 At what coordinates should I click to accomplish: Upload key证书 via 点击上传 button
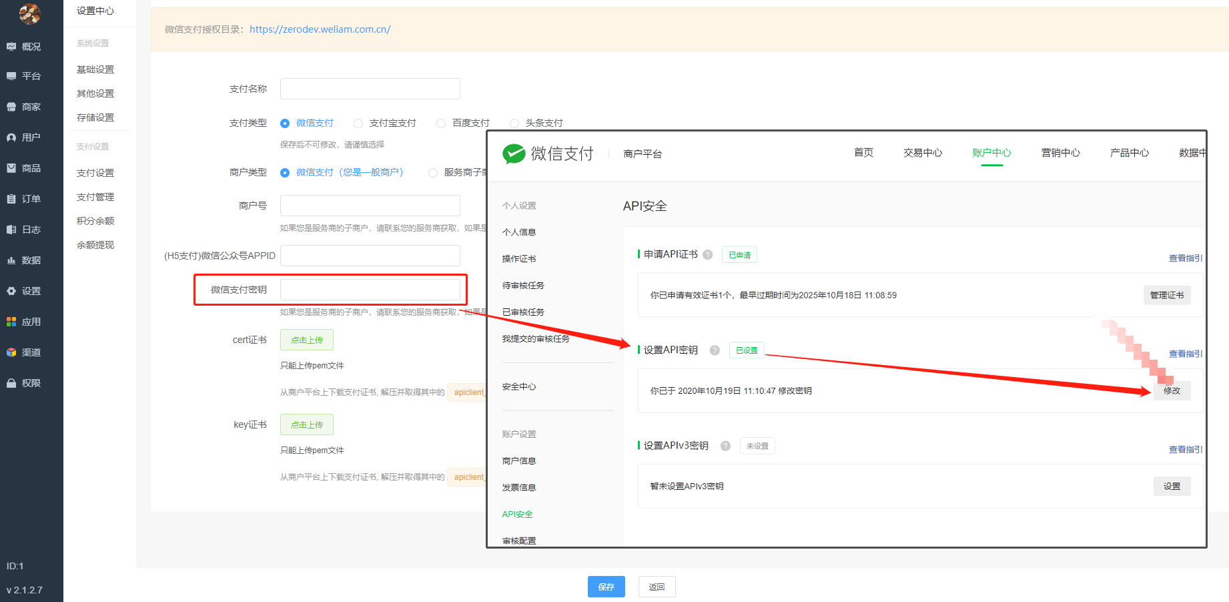pos(307,424)
